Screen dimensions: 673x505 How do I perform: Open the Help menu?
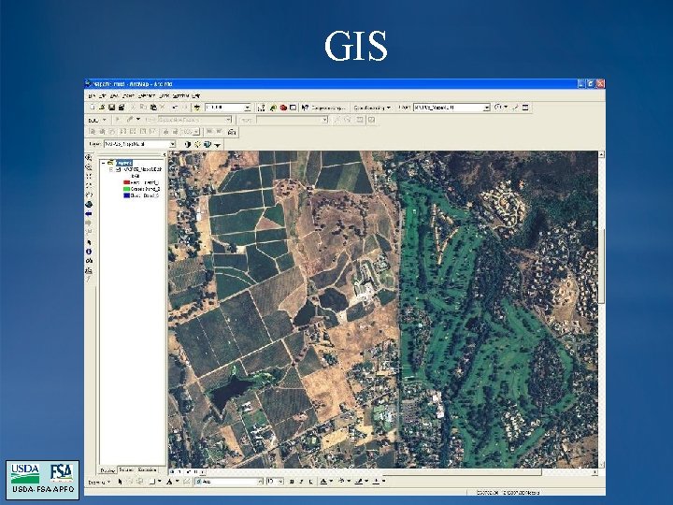[195, 95]
